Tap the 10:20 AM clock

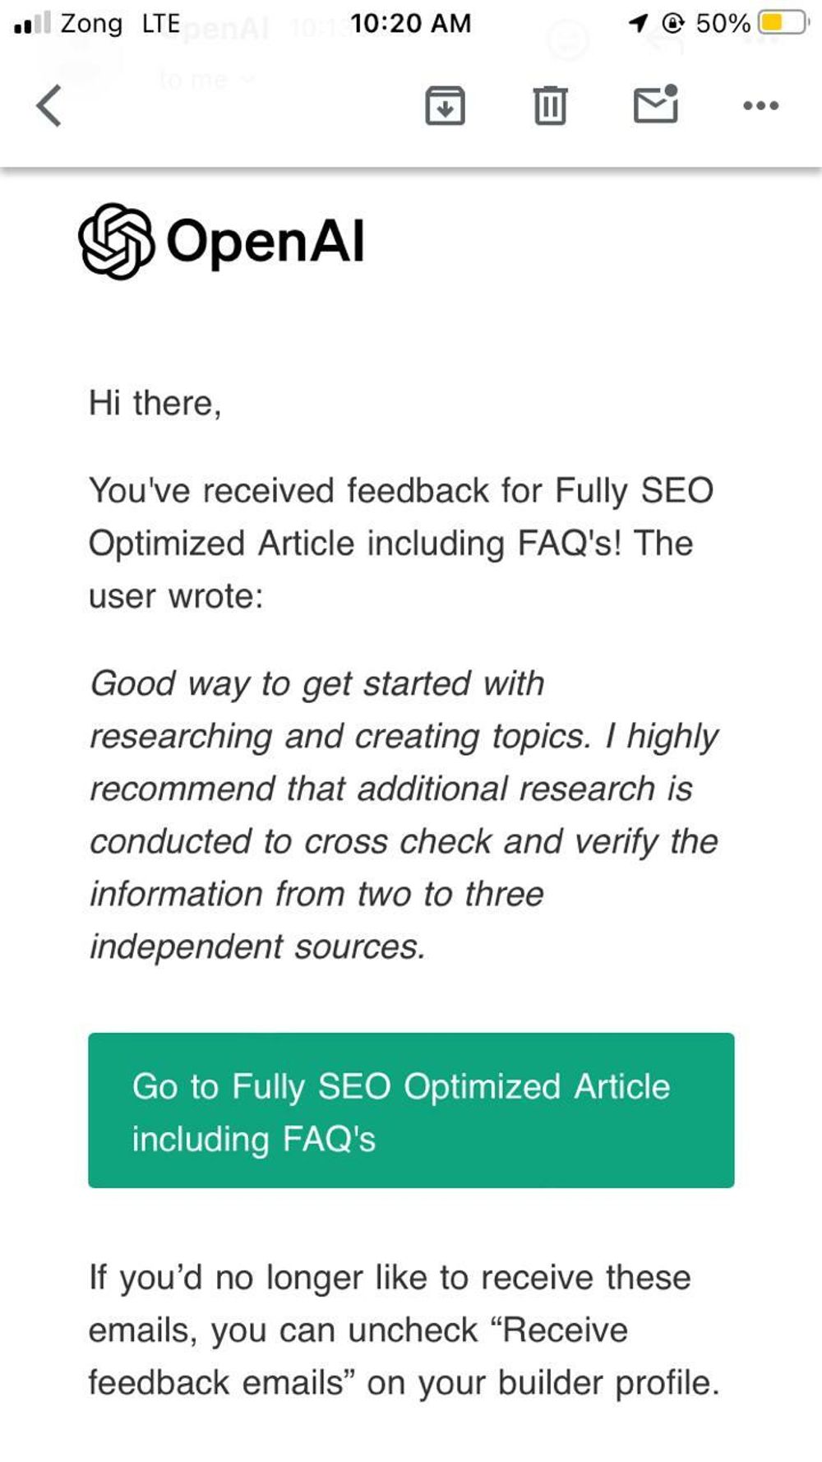coord(410,23)
